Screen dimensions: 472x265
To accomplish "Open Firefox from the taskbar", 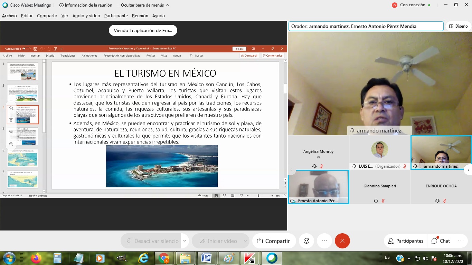I will (36, 258).
